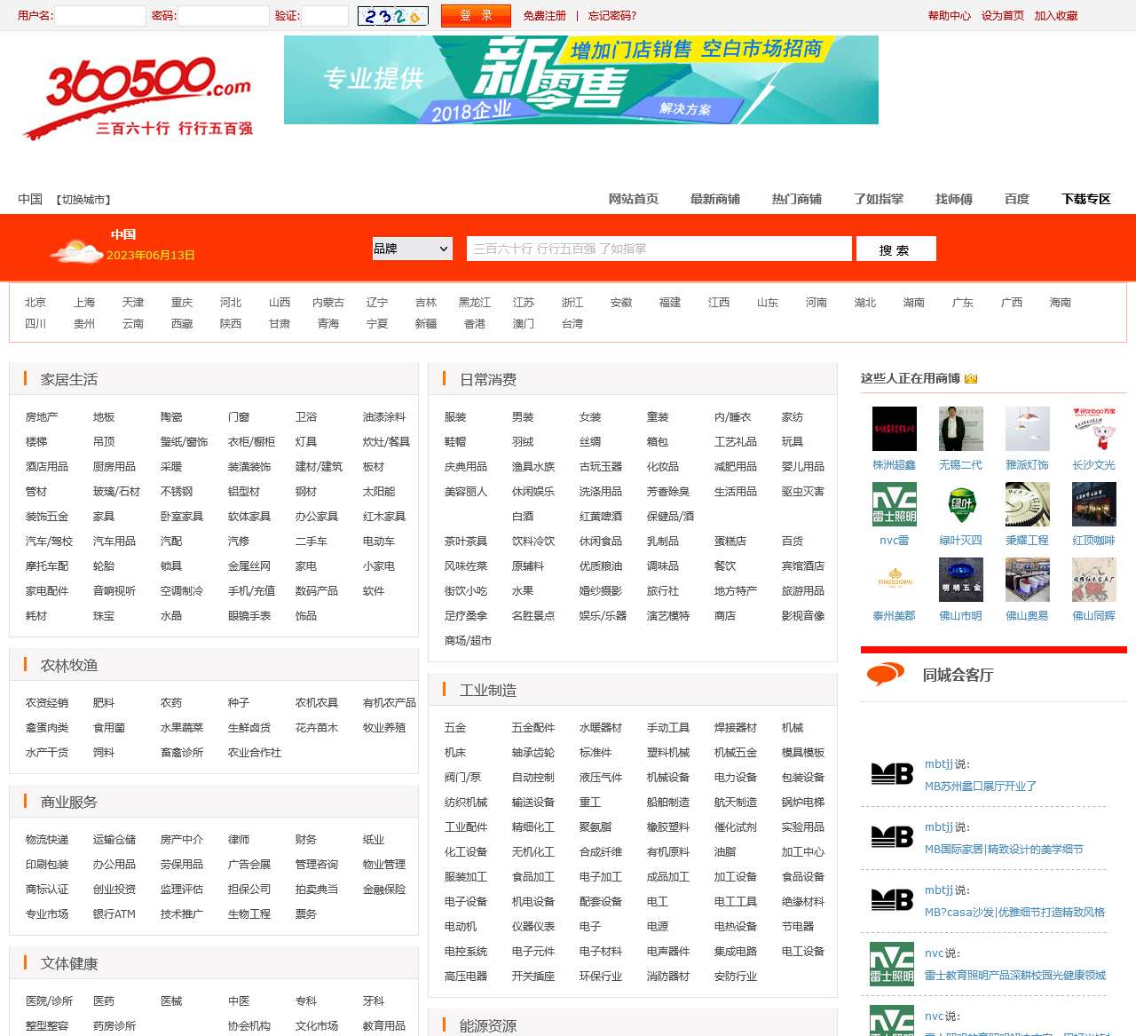Click the 绿叶 shield logo shop icon
The height and width of the screenshot is (1036, 1136).
(x=960, y=504)
